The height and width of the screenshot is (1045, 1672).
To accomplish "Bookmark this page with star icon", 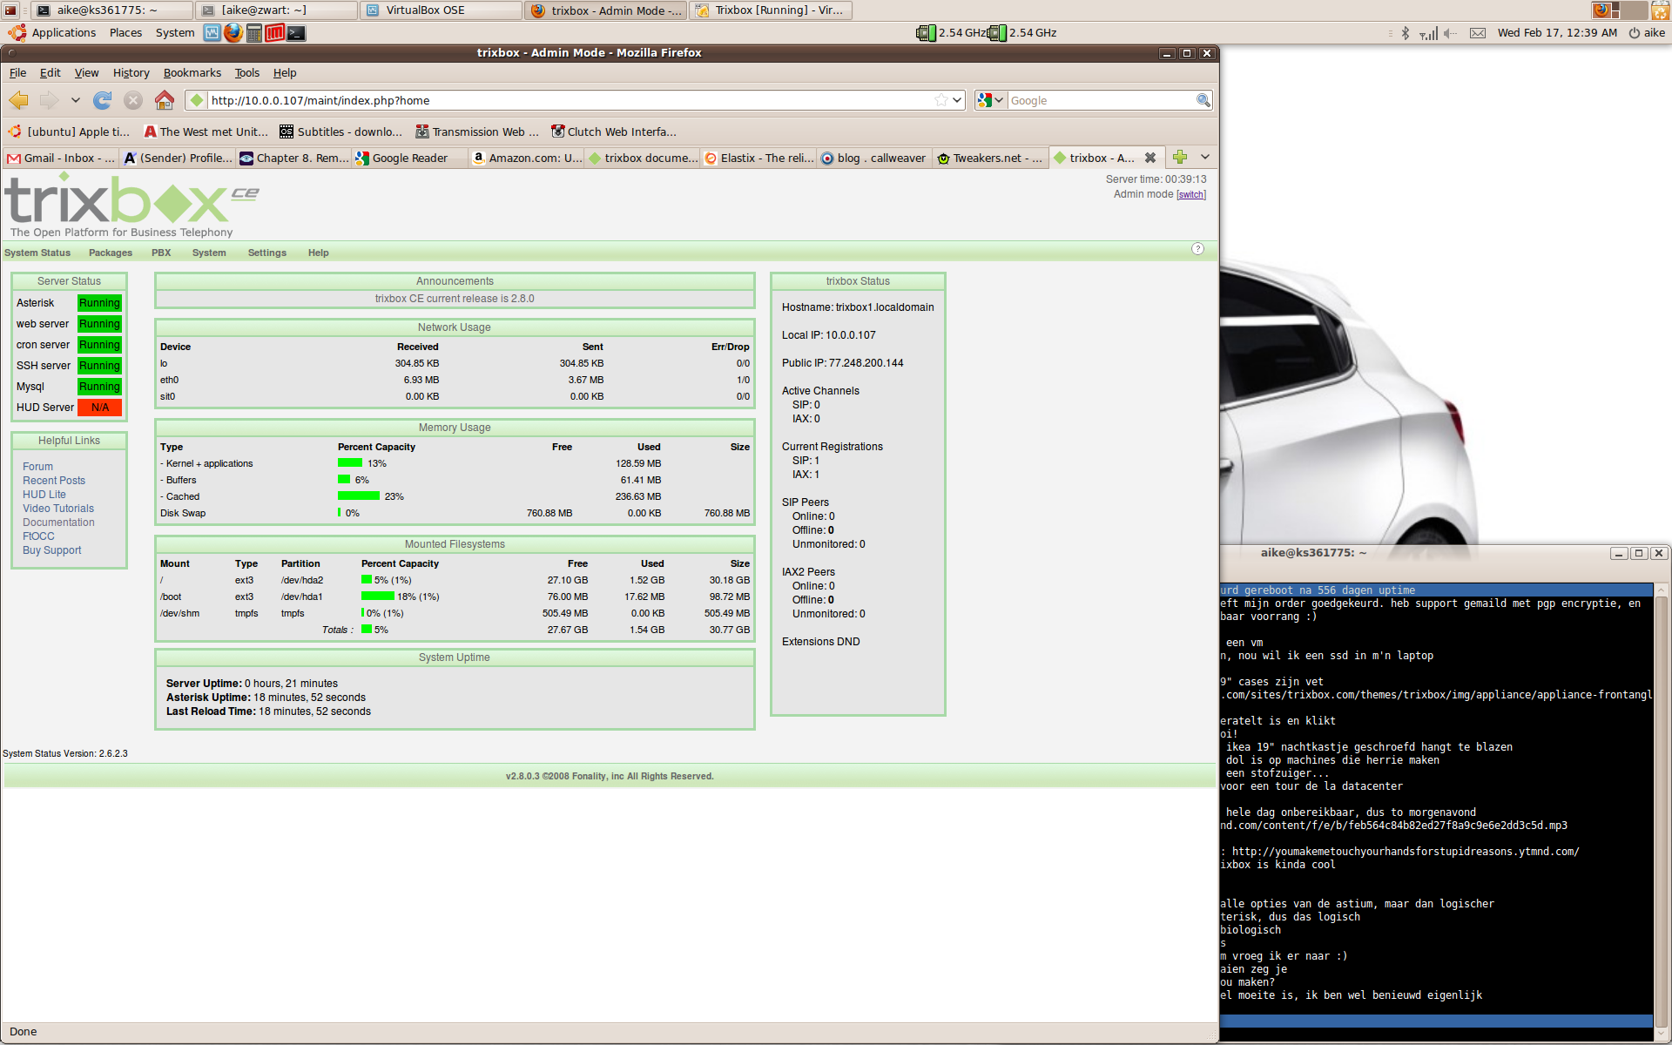I will pyautogui.click(x=940, y=100).
